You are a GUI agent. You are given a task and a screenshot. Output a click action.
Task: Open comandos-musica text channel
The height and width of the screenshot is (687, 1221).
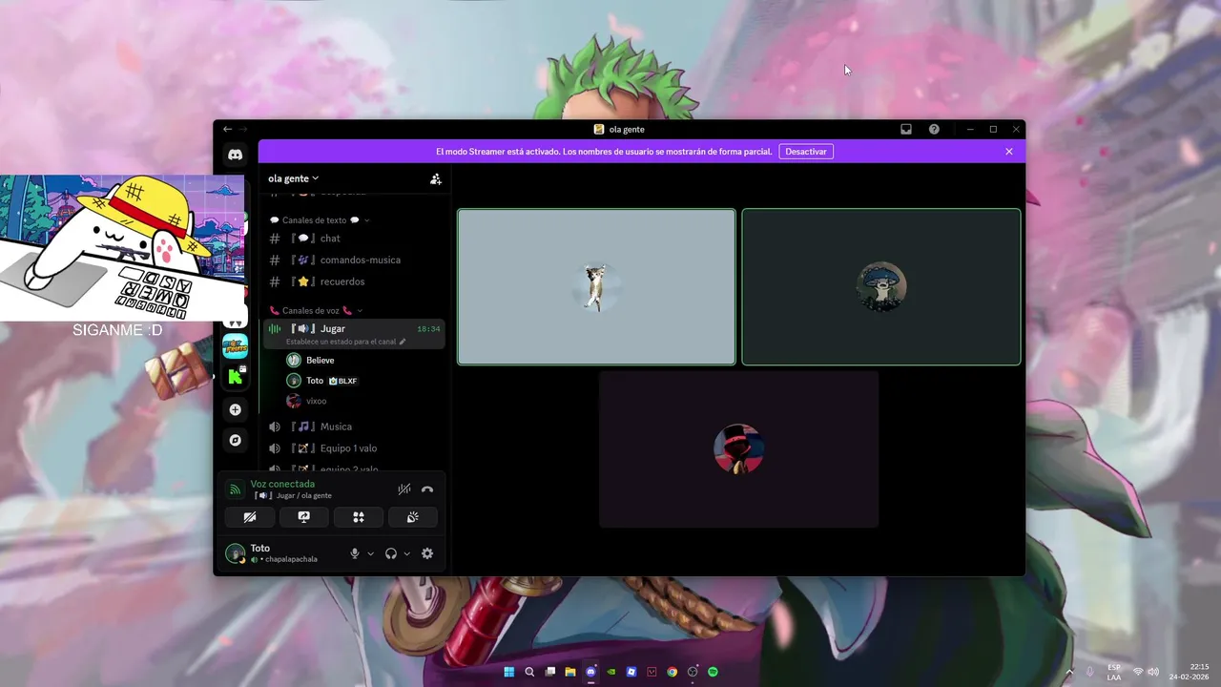point(354,260)
